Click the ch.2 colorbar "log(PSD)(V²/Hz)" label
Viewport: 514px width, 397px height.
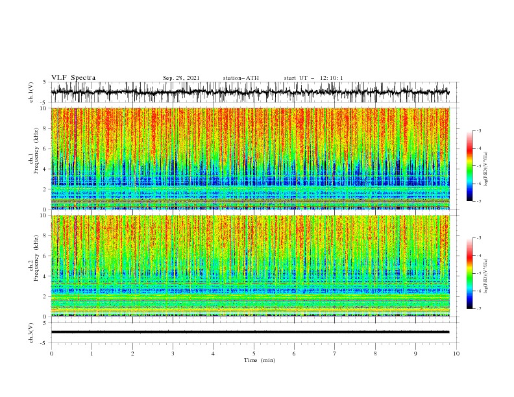point(485,276)
